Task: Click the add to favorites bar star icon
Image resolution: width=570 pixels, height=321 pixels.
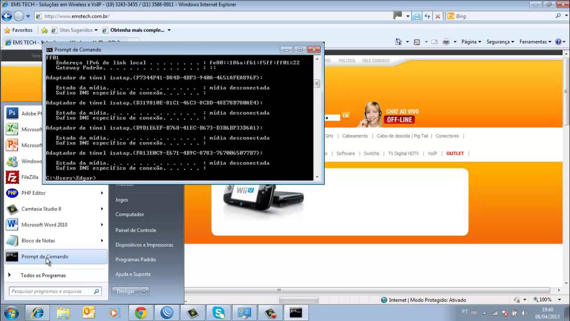Action: click(x=44, y=30)
